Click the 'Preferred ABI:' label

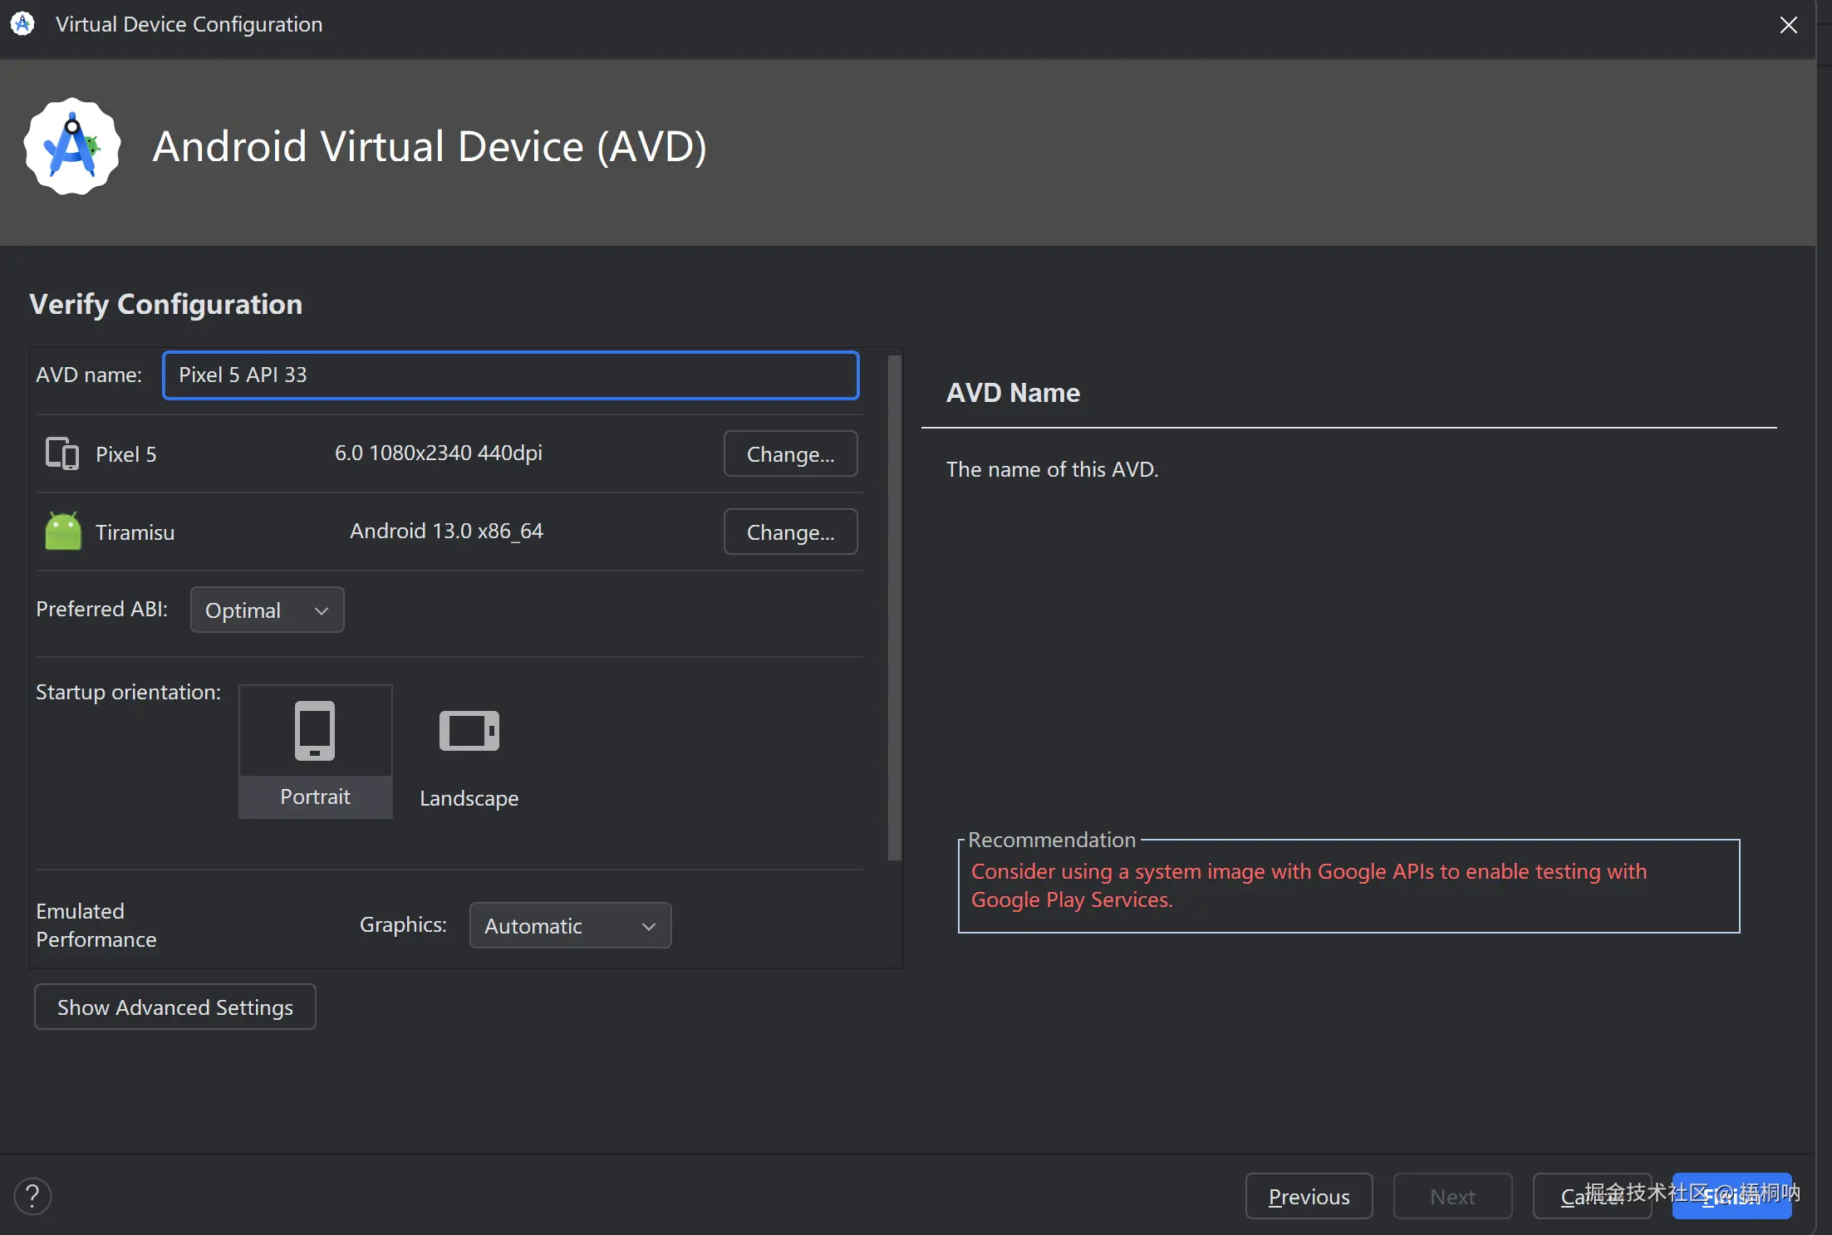click(102, 609)
